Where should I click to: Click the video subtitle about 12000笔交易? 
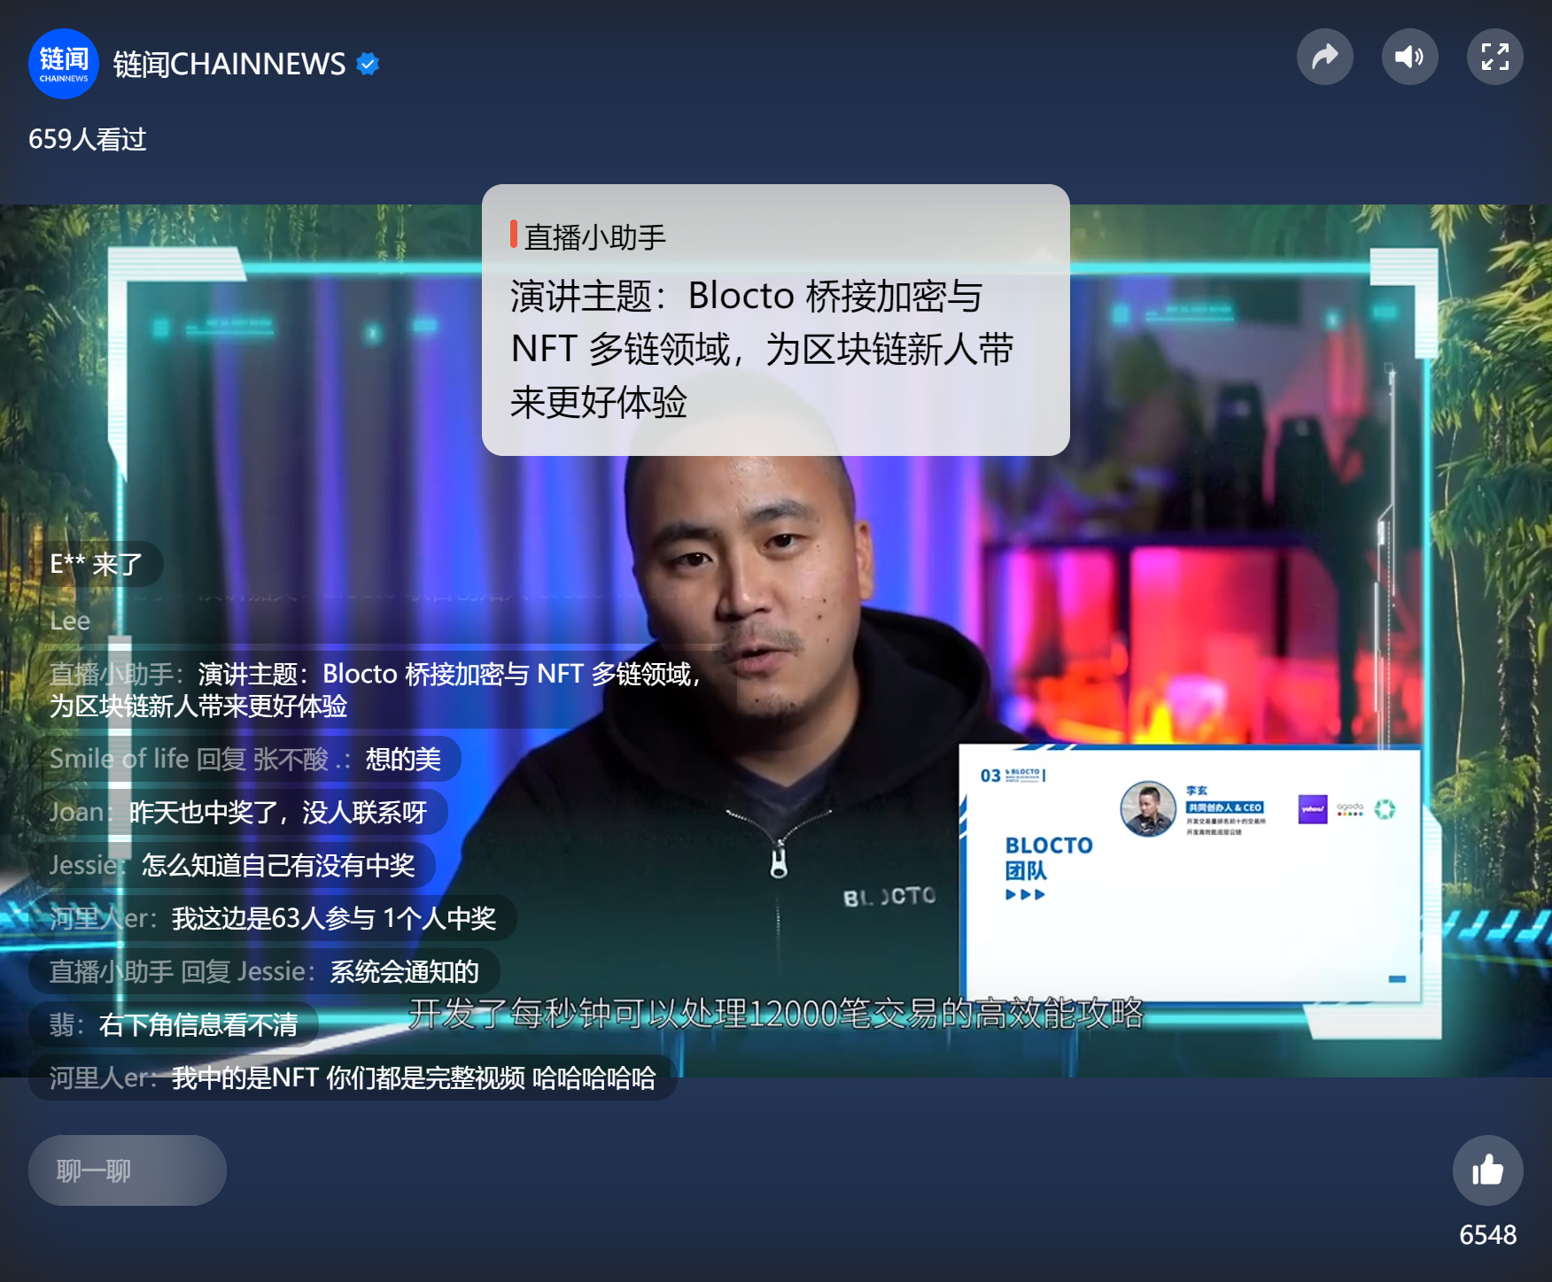click(776, 1014)
